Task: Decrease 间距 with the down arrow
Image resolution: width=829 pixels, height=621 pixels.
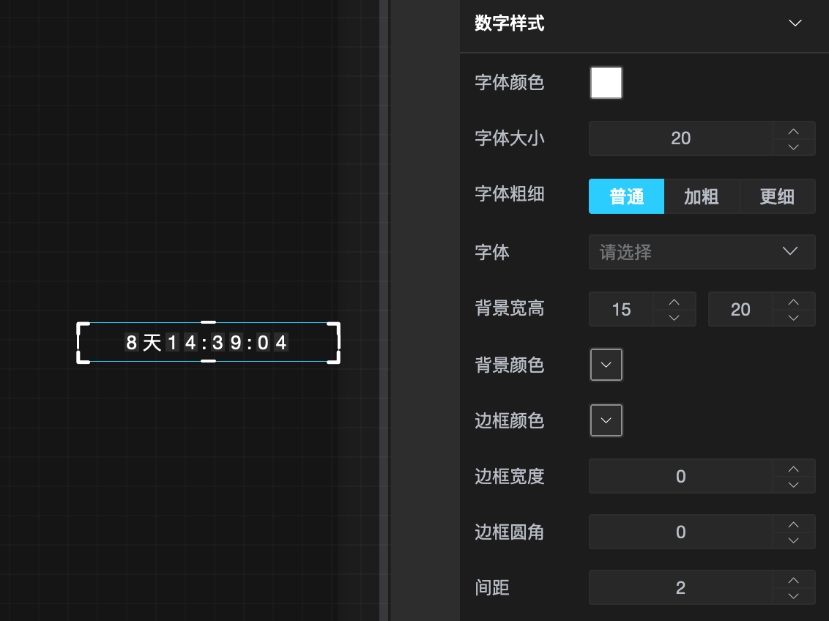Action: (x=794, y=596)
